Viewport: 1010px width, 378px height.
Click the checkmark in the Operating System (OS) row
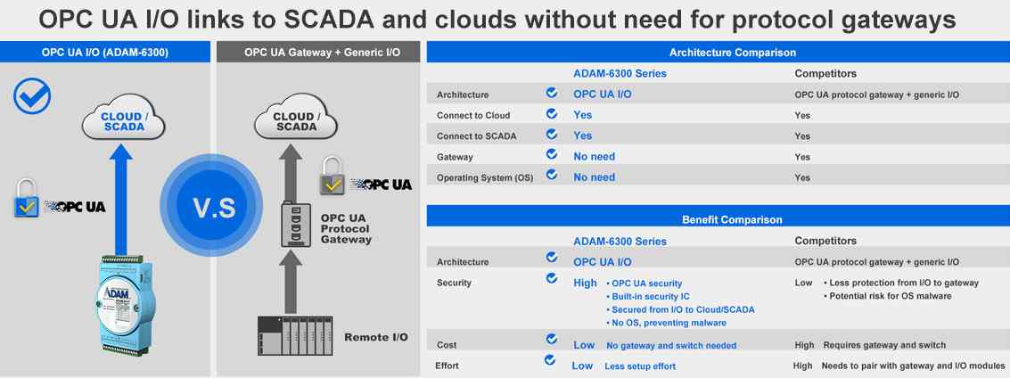point(552,175)
